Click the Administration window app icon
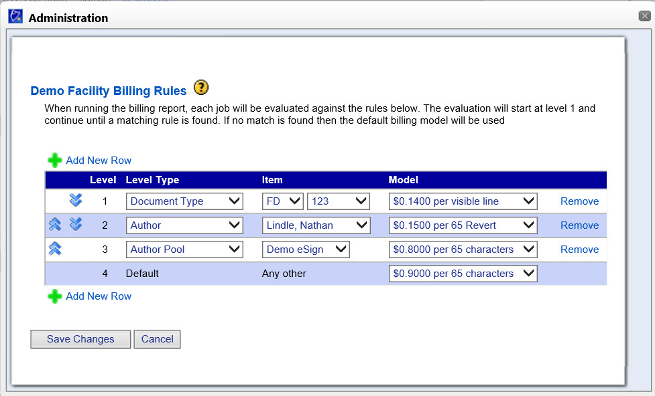 (x=15, y=17)
